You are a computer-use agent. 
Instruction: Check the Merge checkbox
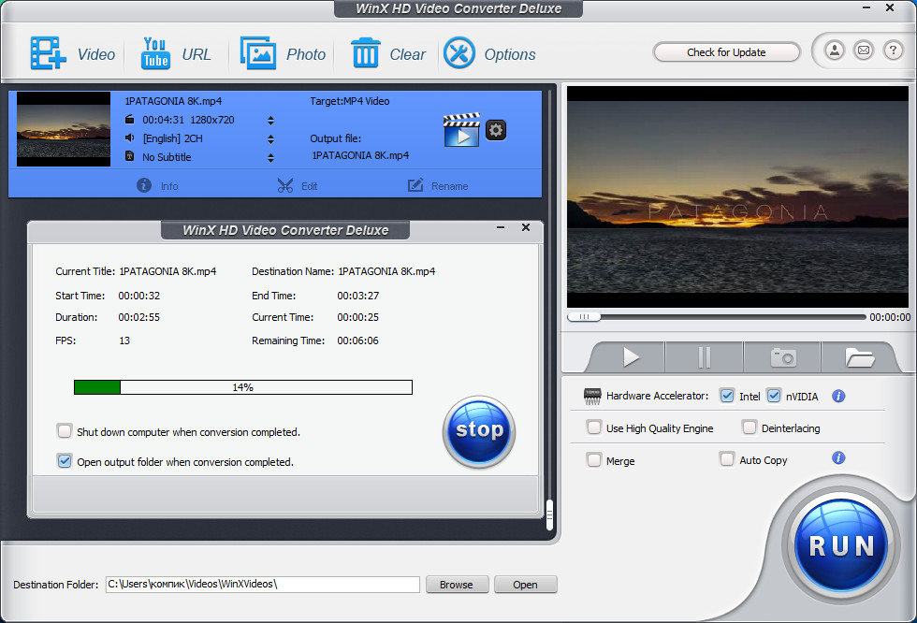[593, 460]
